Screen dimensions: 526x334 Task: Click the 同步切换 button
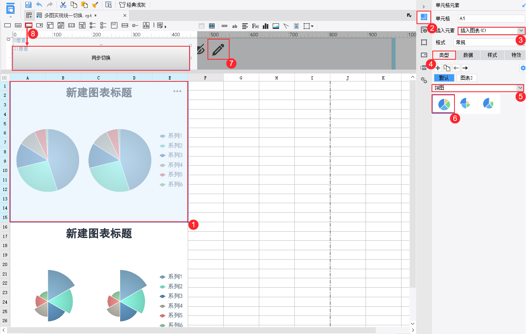101,58
